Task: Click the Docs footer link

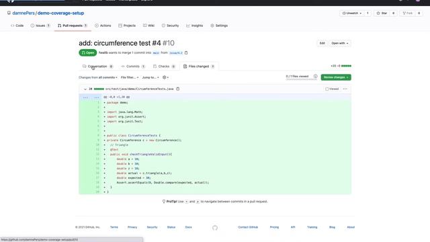Action: [x=188, y=227]
